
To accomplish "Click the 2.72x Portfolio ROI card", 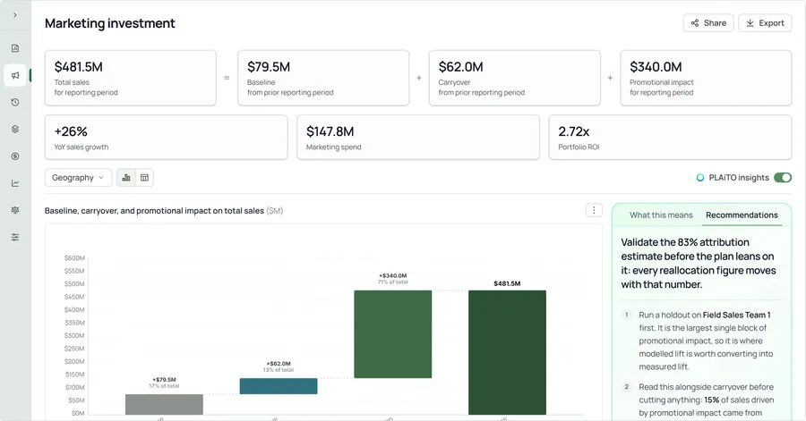I will 670,137.
